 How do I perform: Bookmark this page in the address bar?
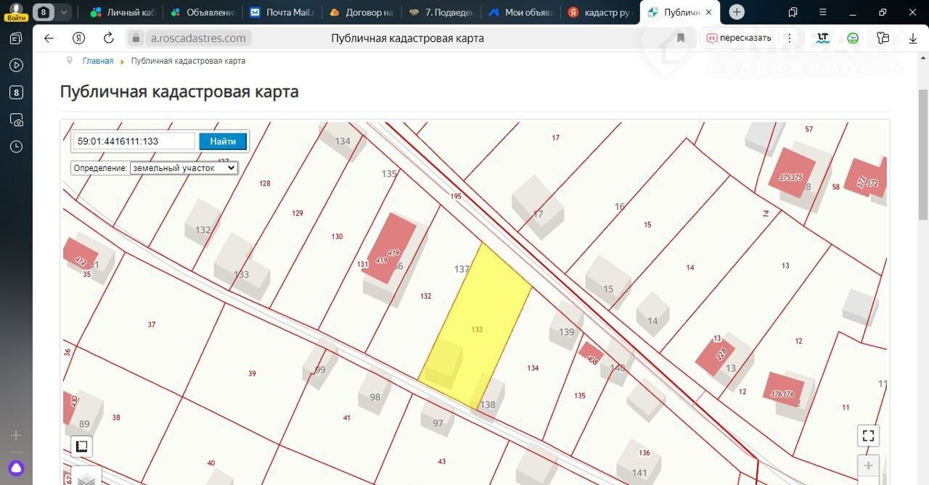681,38
